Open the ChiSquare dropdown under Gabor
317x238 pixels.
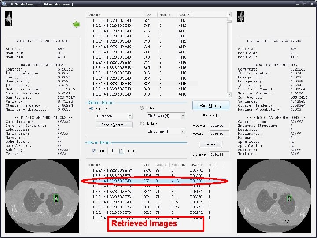tap(166, 116)
